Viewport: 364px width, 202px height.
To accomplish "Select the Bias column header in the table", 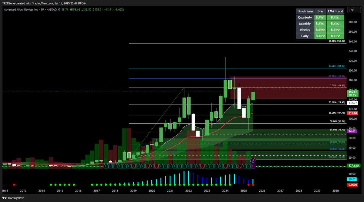I will click(320, 11).
